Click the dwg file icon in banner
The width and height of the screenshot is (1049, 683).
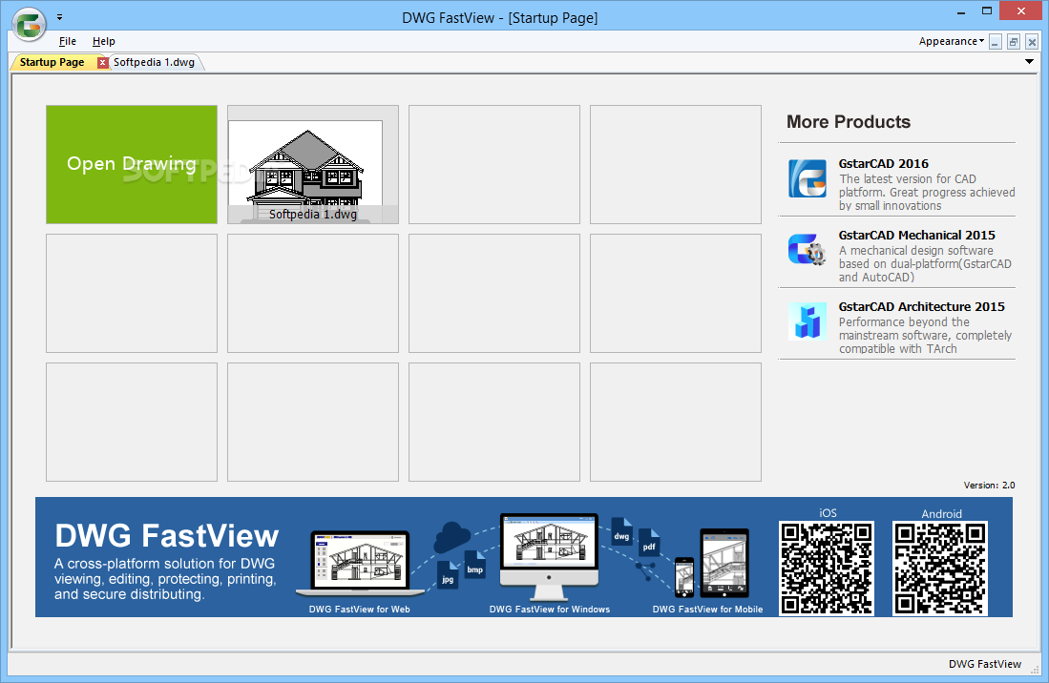621,531
